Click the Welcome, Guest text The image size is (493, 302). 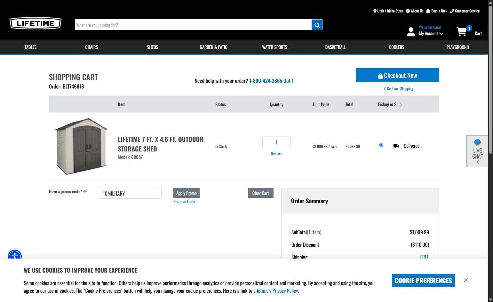point(430,27)
